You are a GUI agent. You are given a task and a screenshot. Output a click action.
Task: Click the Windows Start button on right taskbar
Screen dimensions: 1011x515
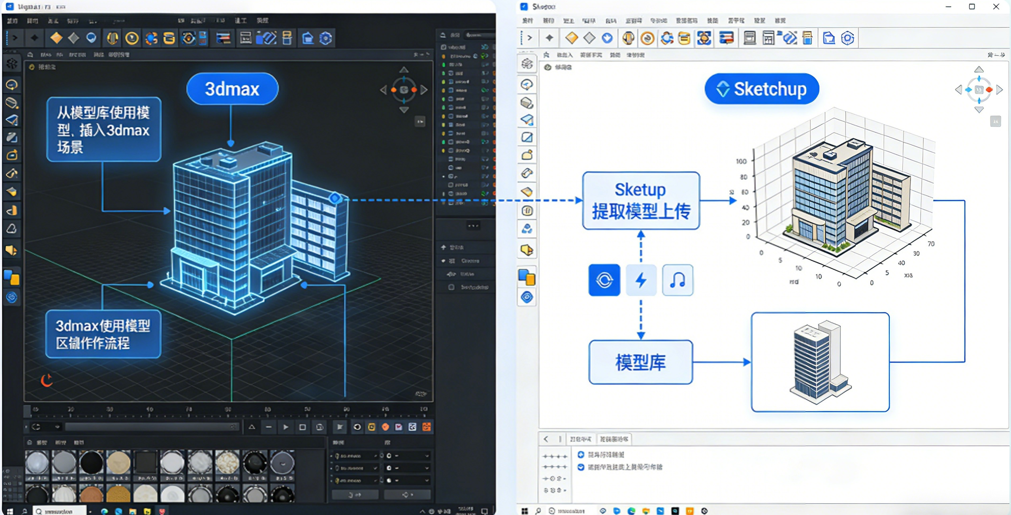[524, 511]
